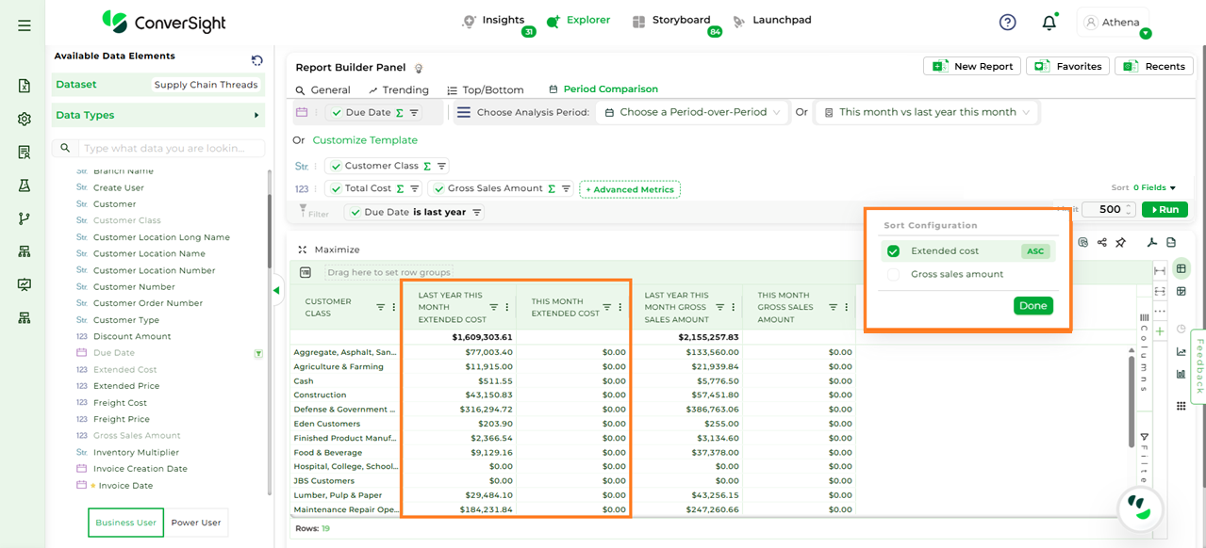Click the Done button
This screenshot has height=548, width=1206.
coord(1033,306)
